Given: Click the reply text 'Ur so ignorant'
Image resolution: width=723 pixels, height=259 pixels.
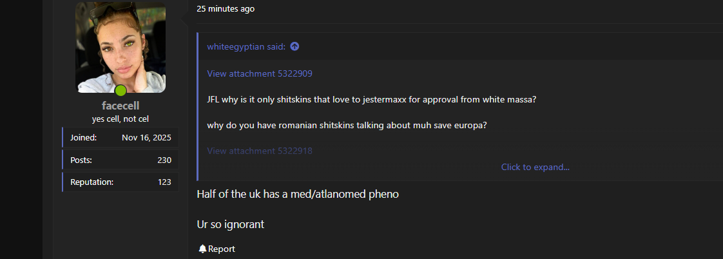Looking at the screenshot, I should [231, 224].
